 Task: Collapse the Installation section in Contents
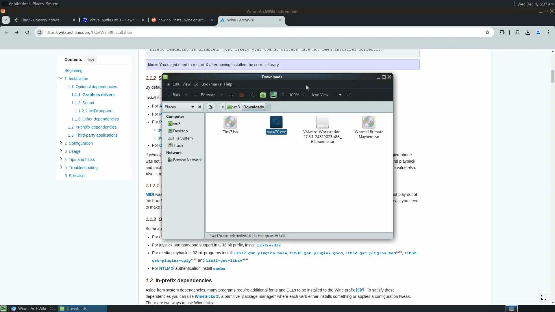(61, 78)
